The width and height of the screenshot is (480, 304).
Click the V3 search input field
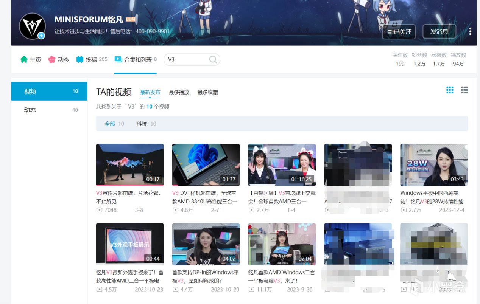point(187,59)
